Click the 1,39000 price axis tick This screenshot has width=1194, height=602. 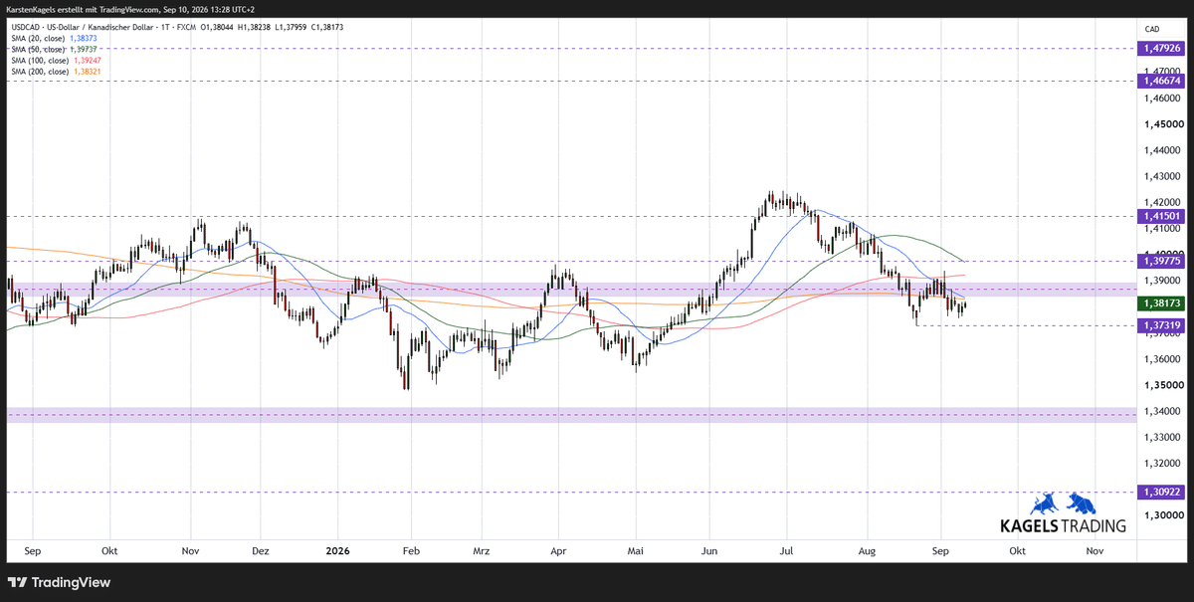coord(1162,282)
